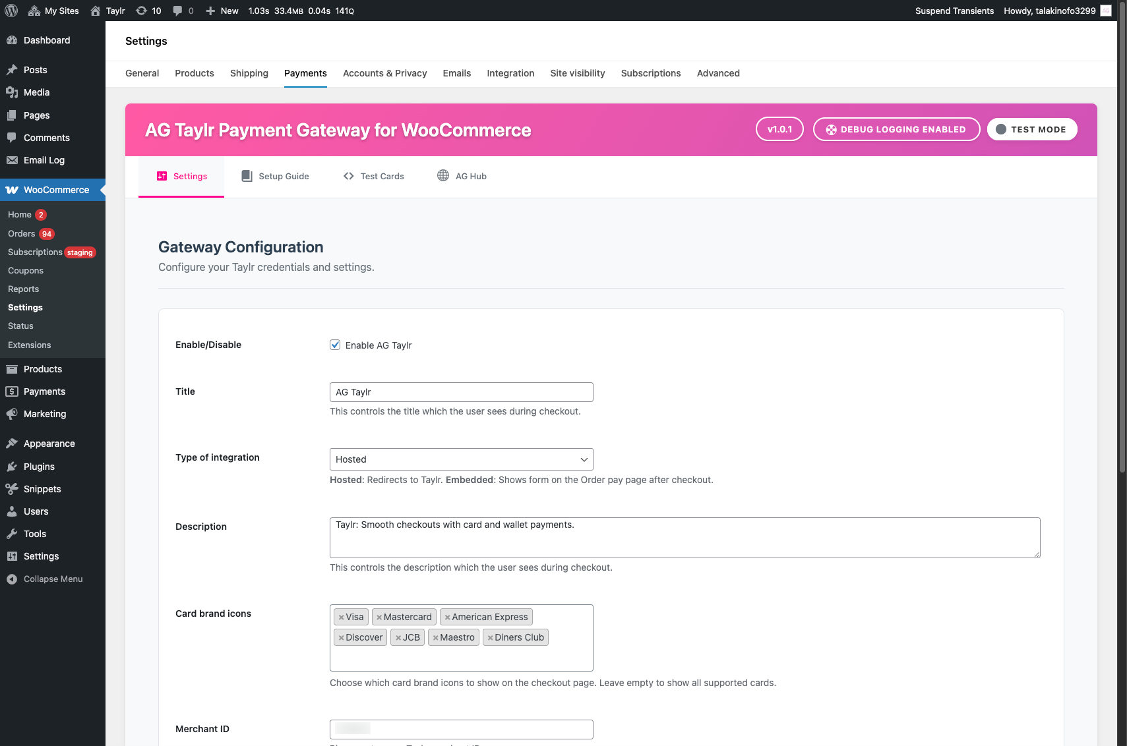Remove the Visa card brand tag
Image resolution: width=1127 pixels, height=746 pixels.
pyautogui.click(x=341, y=617)
